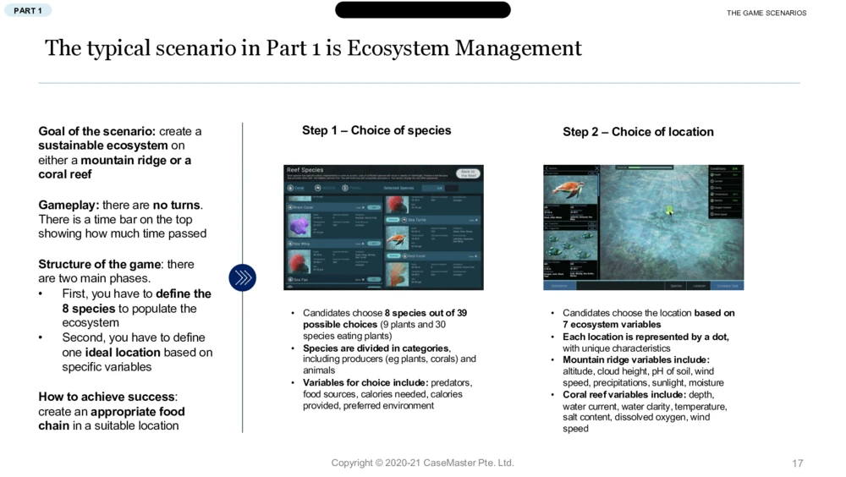Click the back arrow in species panel
846x477 pixels.
547,169
